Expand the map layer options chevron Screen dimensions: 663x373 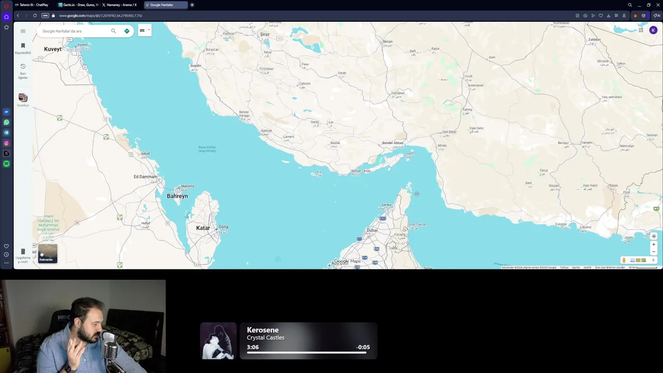pos(653,260)
